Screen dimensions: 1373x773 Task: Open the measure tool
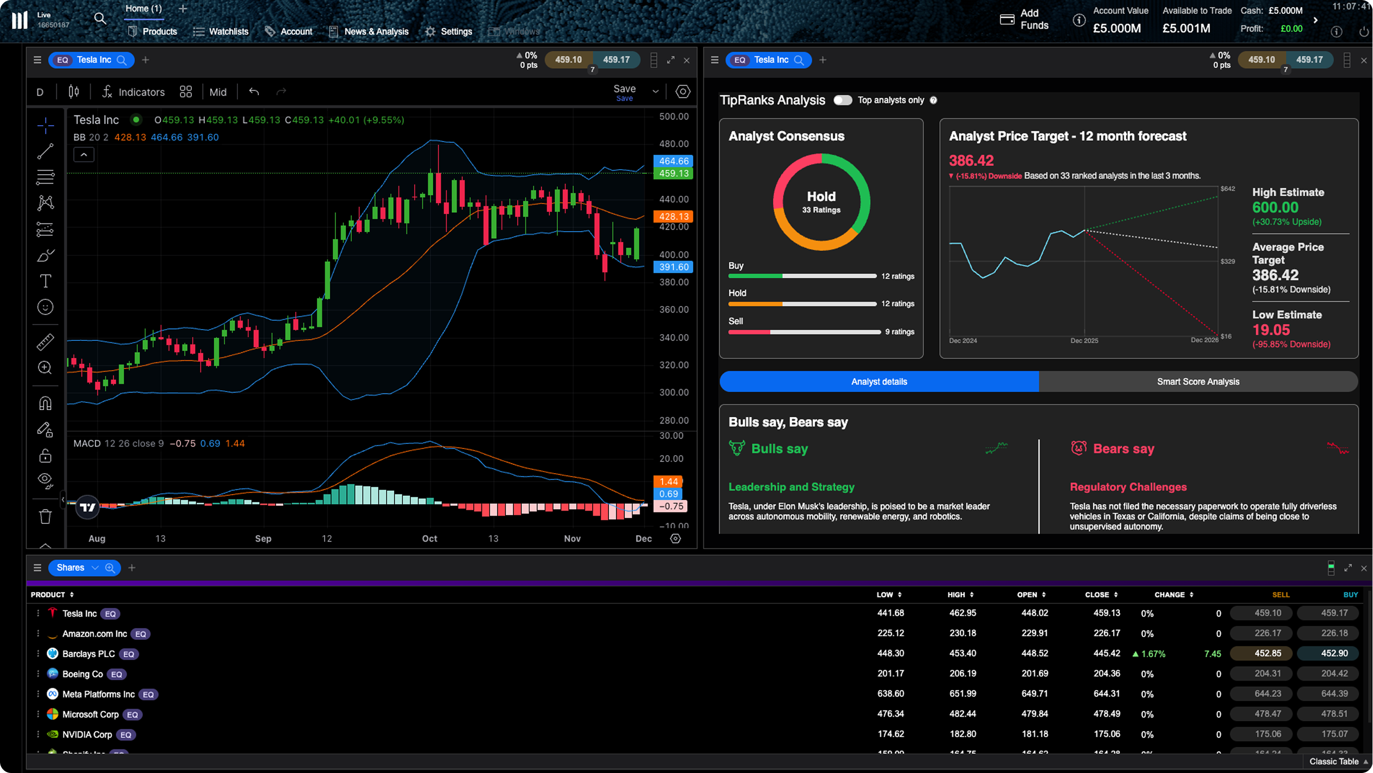pos(45,341)
